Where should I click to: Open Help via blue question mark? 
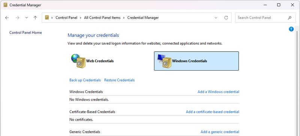291,29
